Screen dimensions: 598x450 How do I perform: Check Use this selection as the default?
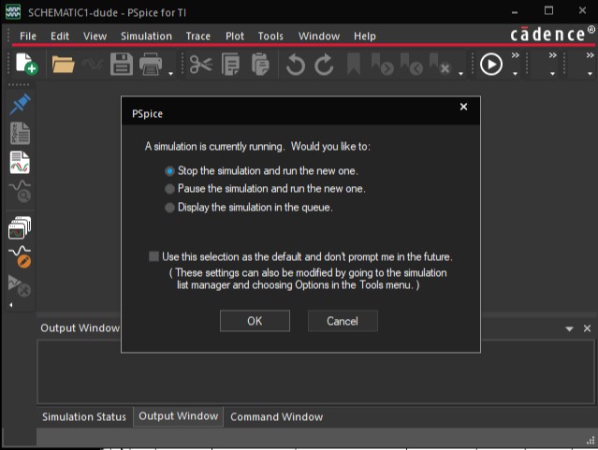coord(300,256)
